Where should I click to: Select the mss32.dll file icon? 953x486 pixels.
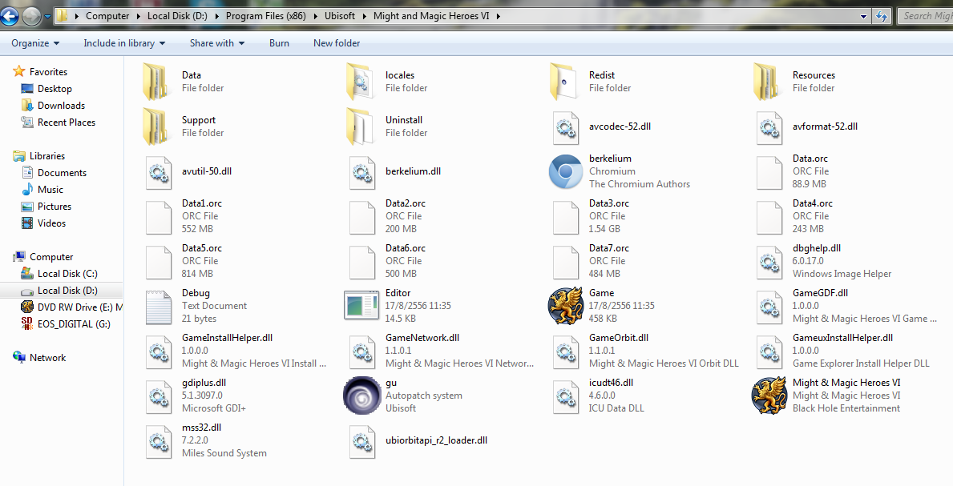[159, 440]
